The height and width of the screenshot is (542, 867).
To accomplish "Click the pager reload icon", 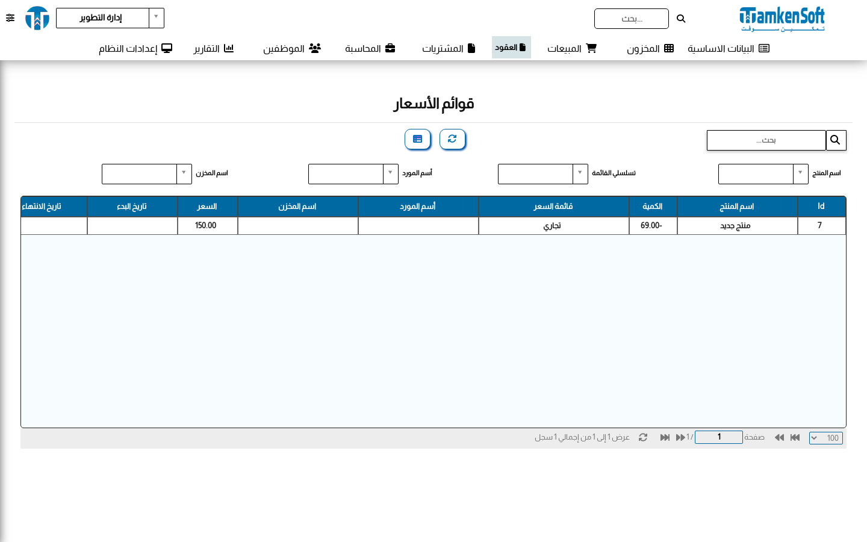I will coord(643,437).
